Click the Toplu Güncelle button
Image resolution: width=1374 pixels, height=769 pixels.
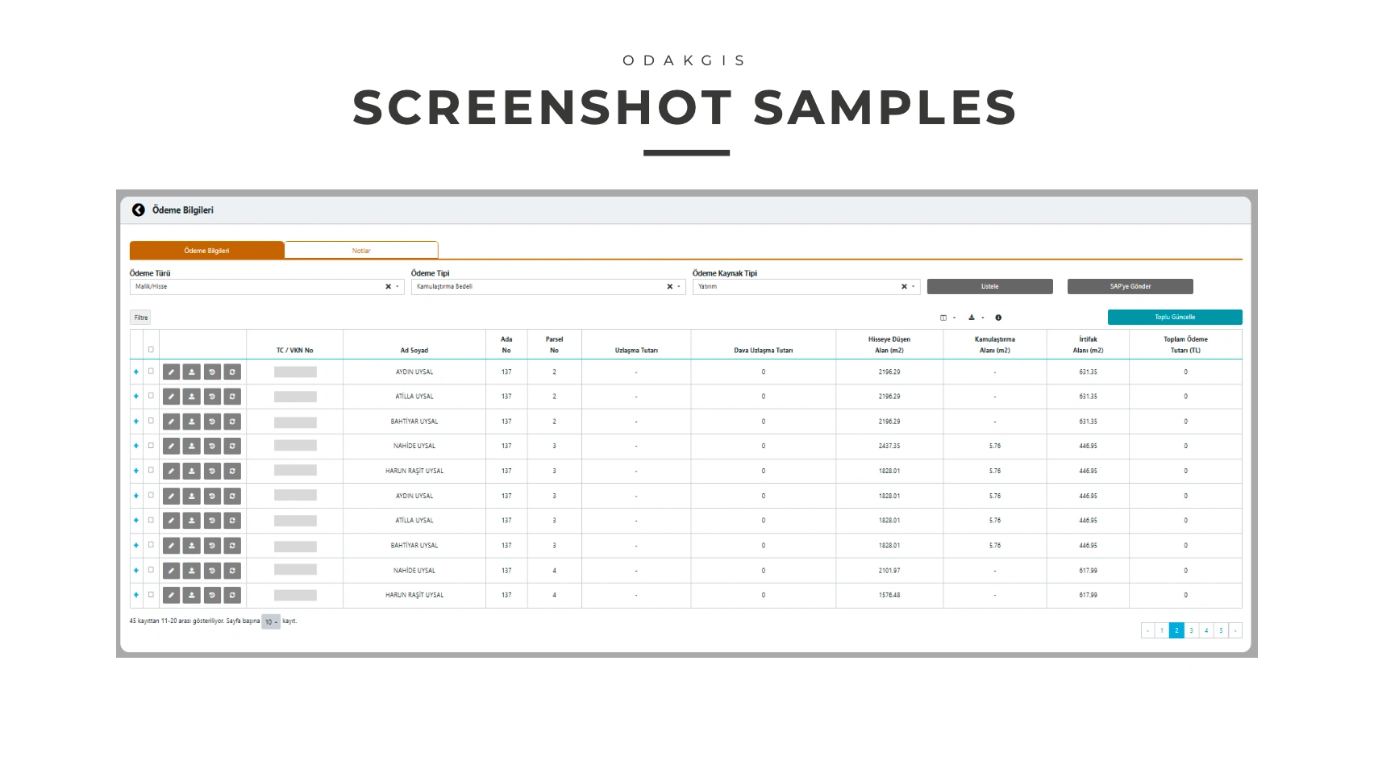point(1174,318)
